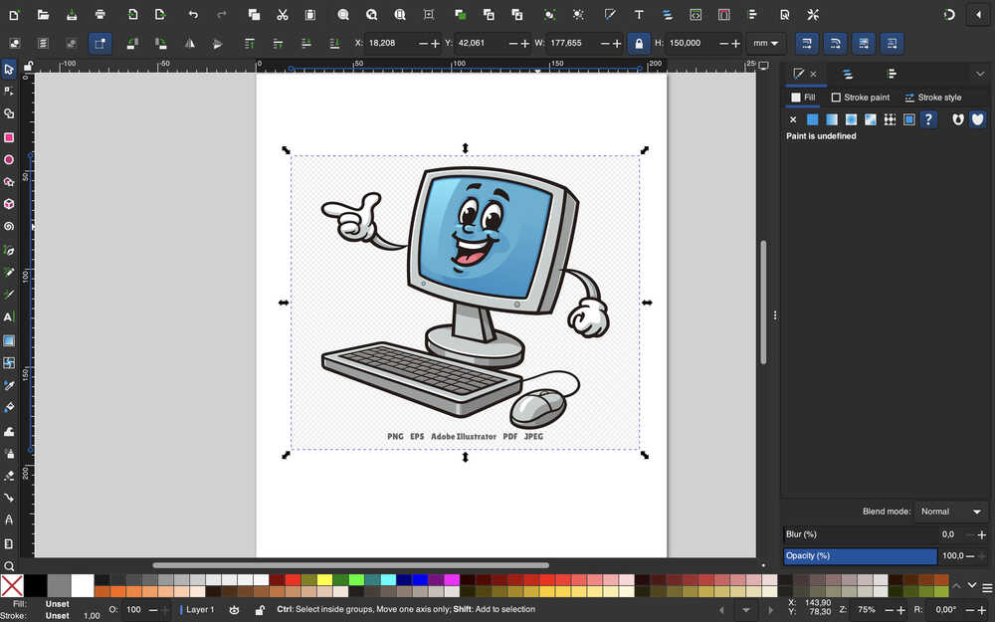
Task: Remove fill paint with the X button
Action: pos(793,119)
